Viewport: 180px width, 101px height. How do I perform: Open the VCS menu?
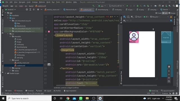coord(63,2)
